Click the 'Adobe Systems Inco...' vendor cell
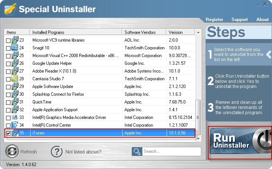Image resolution: width=272 pixels, height=169 pixels. pyautogui.click(x=144, y=71)
